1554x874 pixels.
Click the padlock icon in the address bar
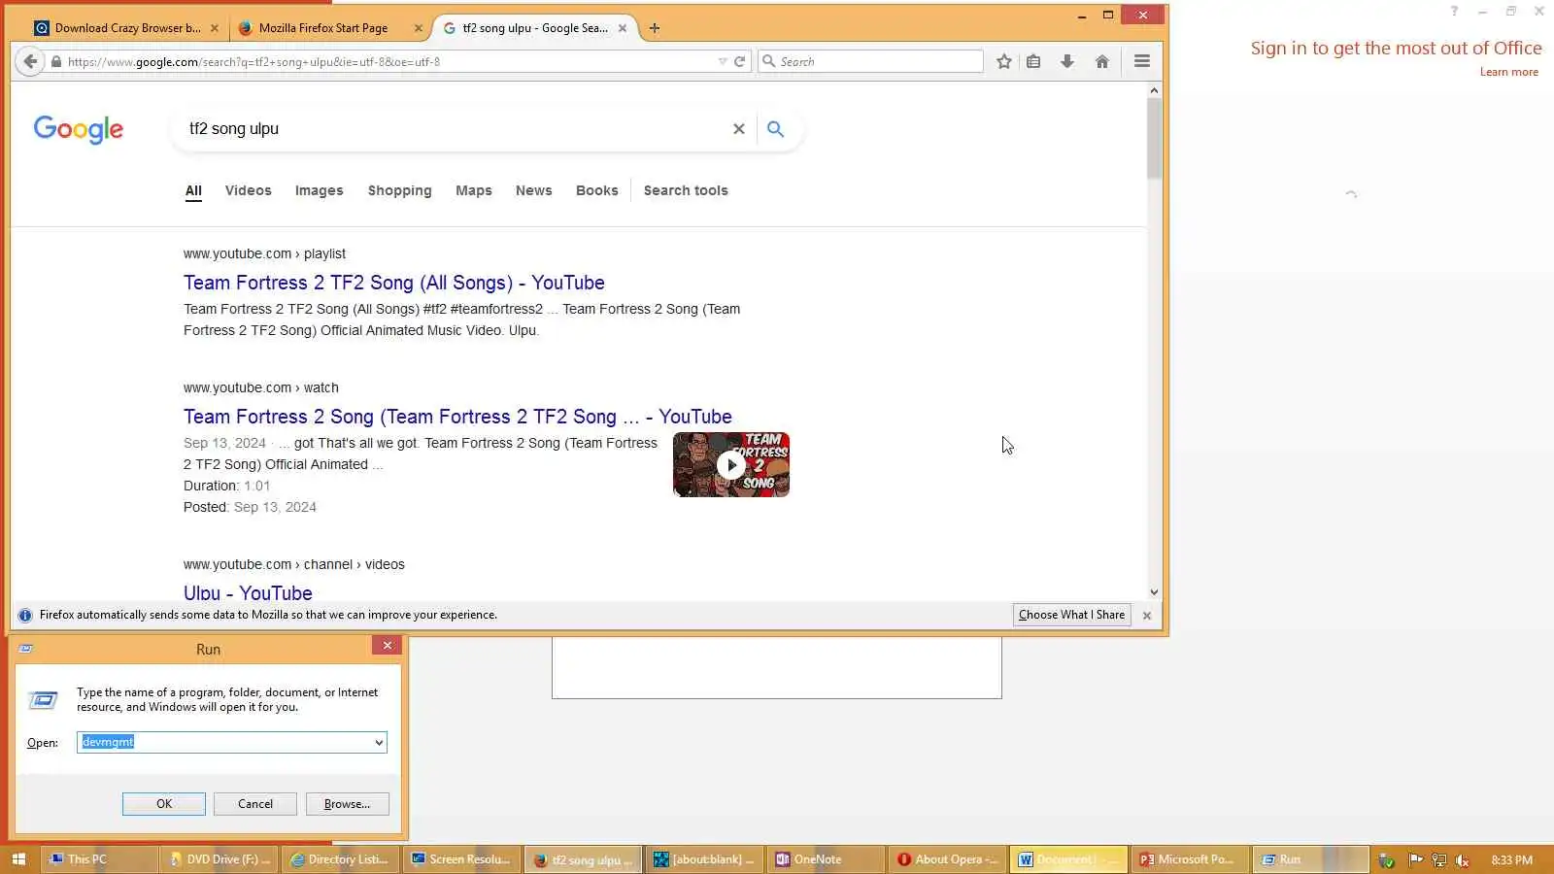(56, 62)
